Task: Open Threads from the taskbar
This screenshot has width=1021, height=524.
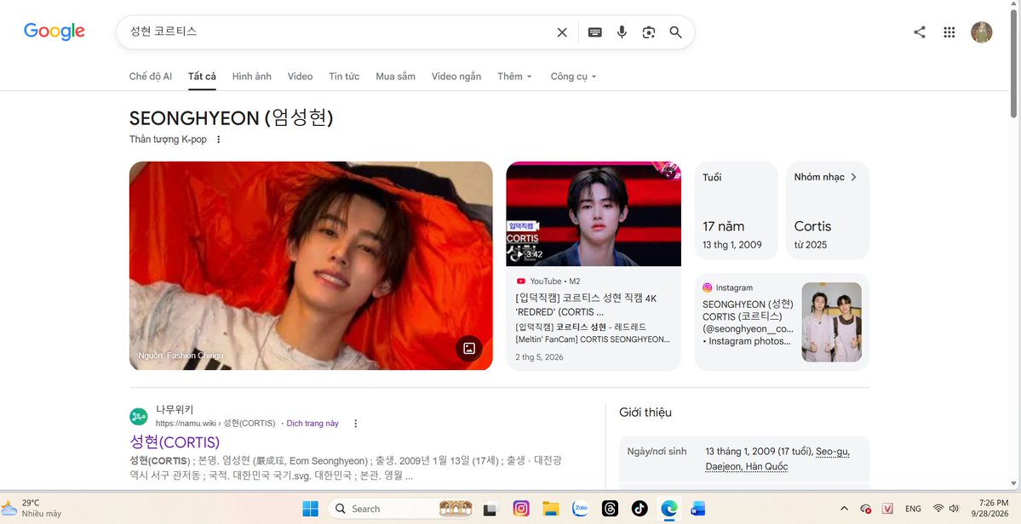Action: click(x=610, y=509)
